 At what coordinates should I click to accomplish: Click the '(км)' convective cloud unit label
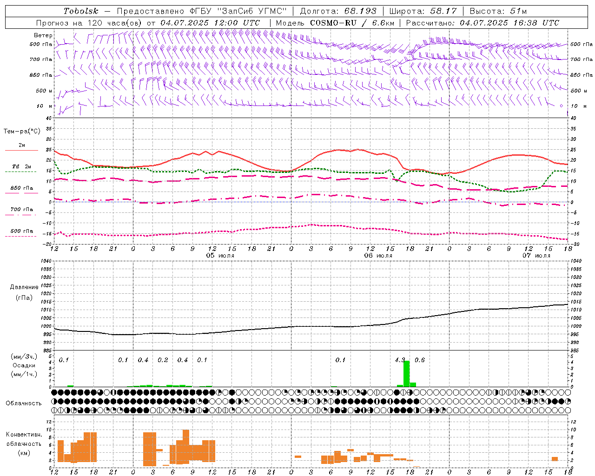[24, 453]
